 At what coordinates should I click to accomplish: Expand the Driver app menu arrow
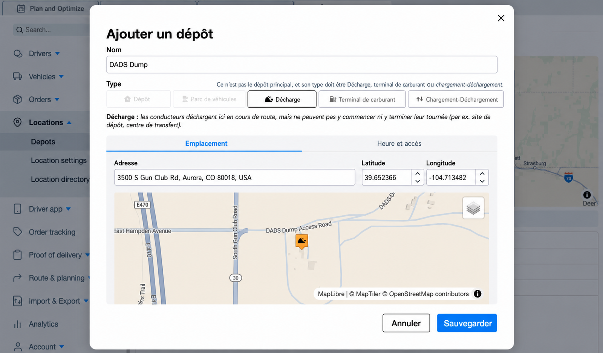pyautogui.click(x=69, y=209)
